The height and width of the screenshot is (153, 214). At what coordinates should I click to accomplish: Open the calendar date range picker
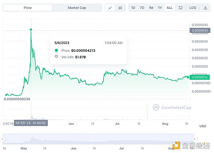coord(180,8)
